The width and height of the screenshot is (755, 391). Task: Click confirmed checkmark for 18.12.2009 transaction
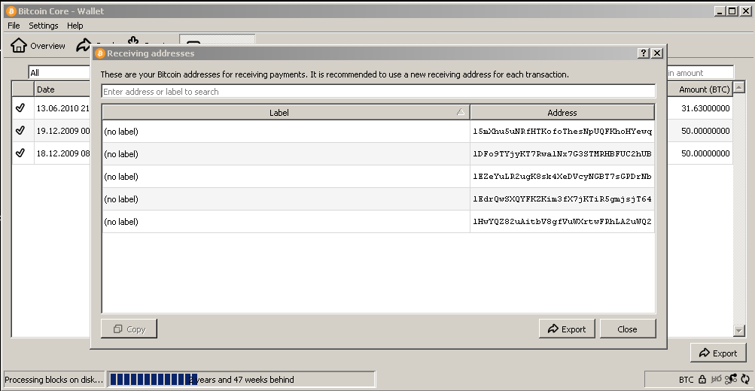(x=20, y=153)
